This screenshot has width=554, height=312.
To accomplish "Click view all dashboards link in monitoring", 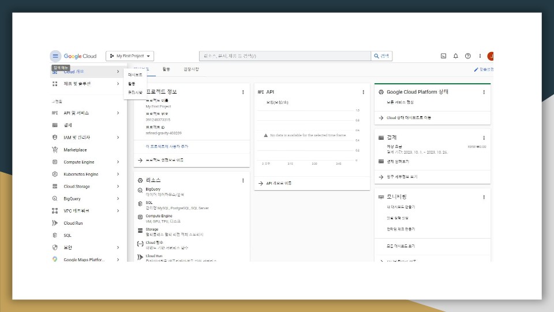I will point(400,246).
